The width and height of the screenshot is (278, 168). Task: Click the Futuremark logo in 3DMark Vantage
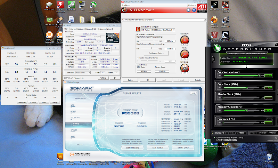[x=80, y=154]
